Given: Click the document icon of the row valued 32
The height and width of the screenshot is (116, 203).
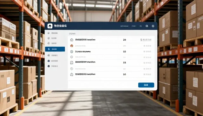Looking at the screenshot, I should click(72, 63).
